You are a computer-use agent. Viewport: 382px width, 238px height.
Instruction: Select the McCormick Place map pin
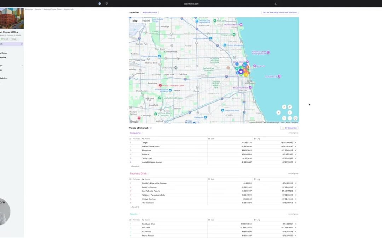(x=250, y=87)
